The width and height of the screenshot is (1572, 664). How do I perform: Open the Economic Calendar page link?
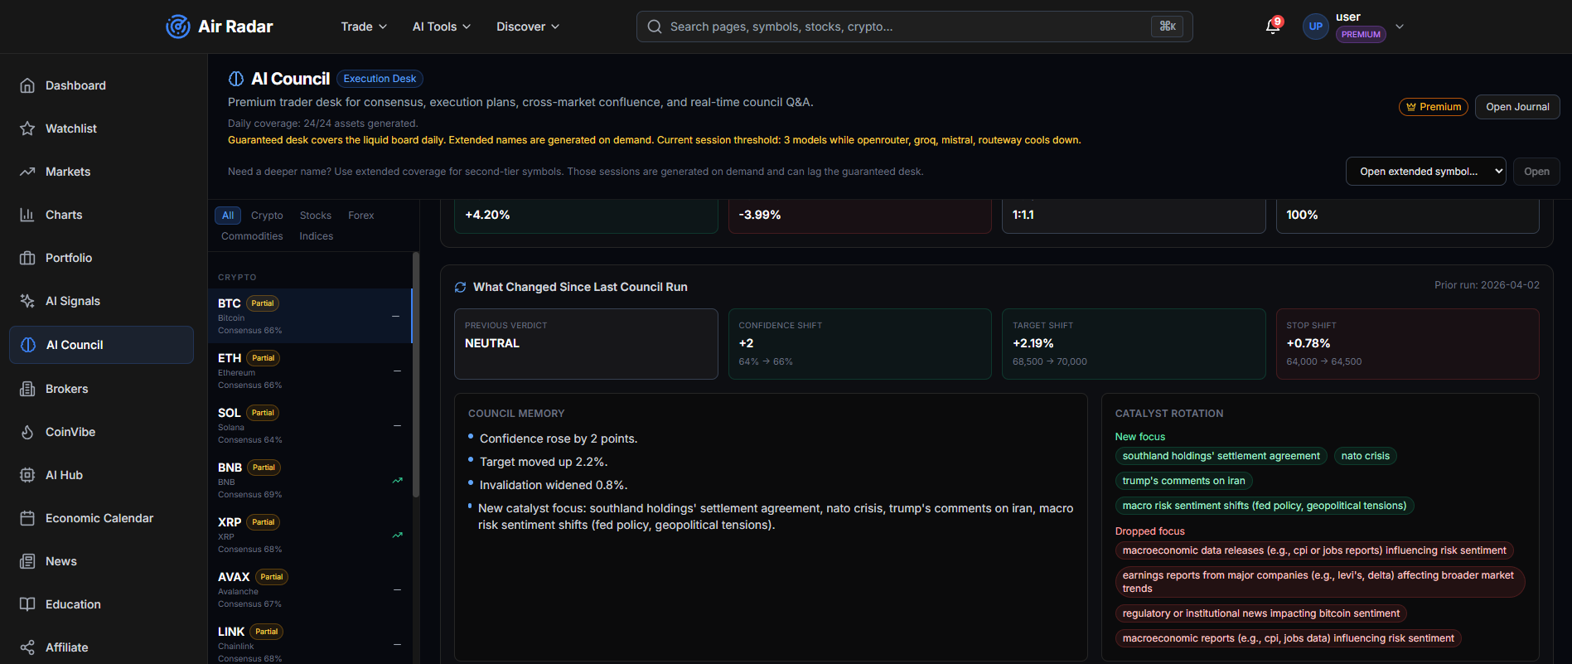(99, 518)
